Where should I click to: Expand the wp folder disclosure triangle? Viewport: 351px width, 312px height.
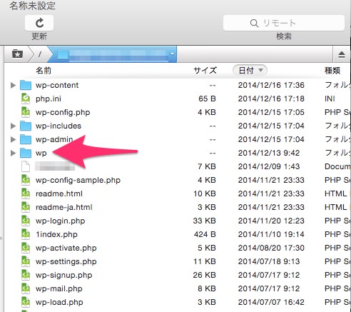[14, 153]
